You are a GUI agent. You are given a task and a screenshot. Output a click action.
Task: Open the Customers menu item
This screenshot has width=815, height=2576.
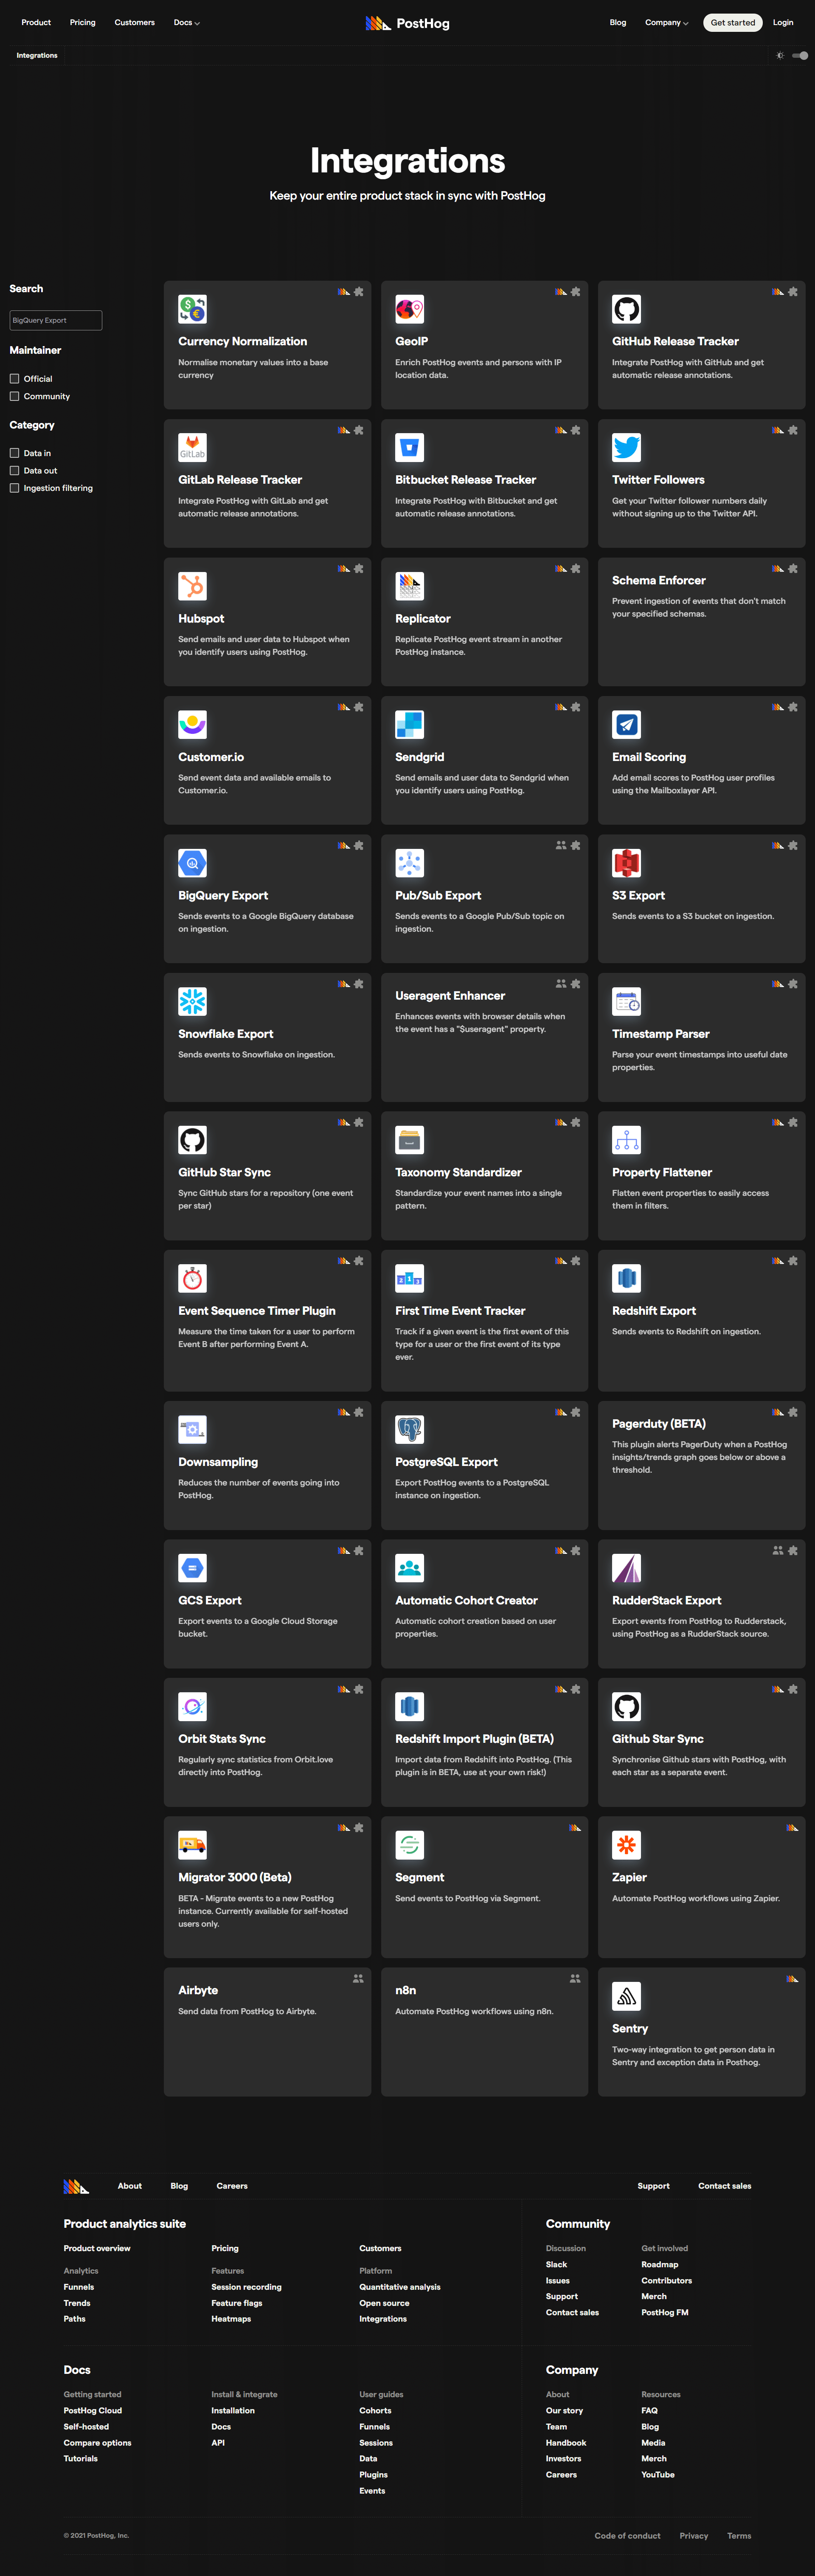pyautogui.click(x=134, y=23)
